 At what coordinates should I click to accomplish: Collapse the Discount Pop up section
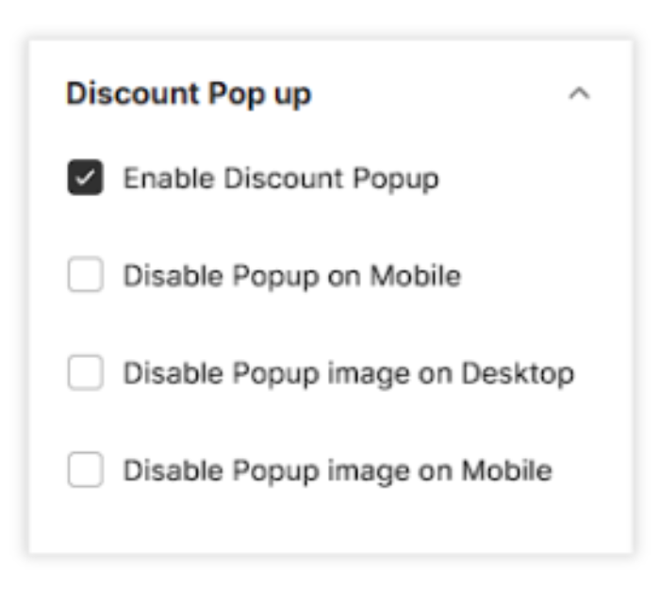pyautogui.click(x=579, y=94)
